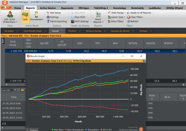The width and height of the screenshot is (186, 131).
Task: Open the Settings gear option
Action: pyautogui.click(x=53, y=17)
